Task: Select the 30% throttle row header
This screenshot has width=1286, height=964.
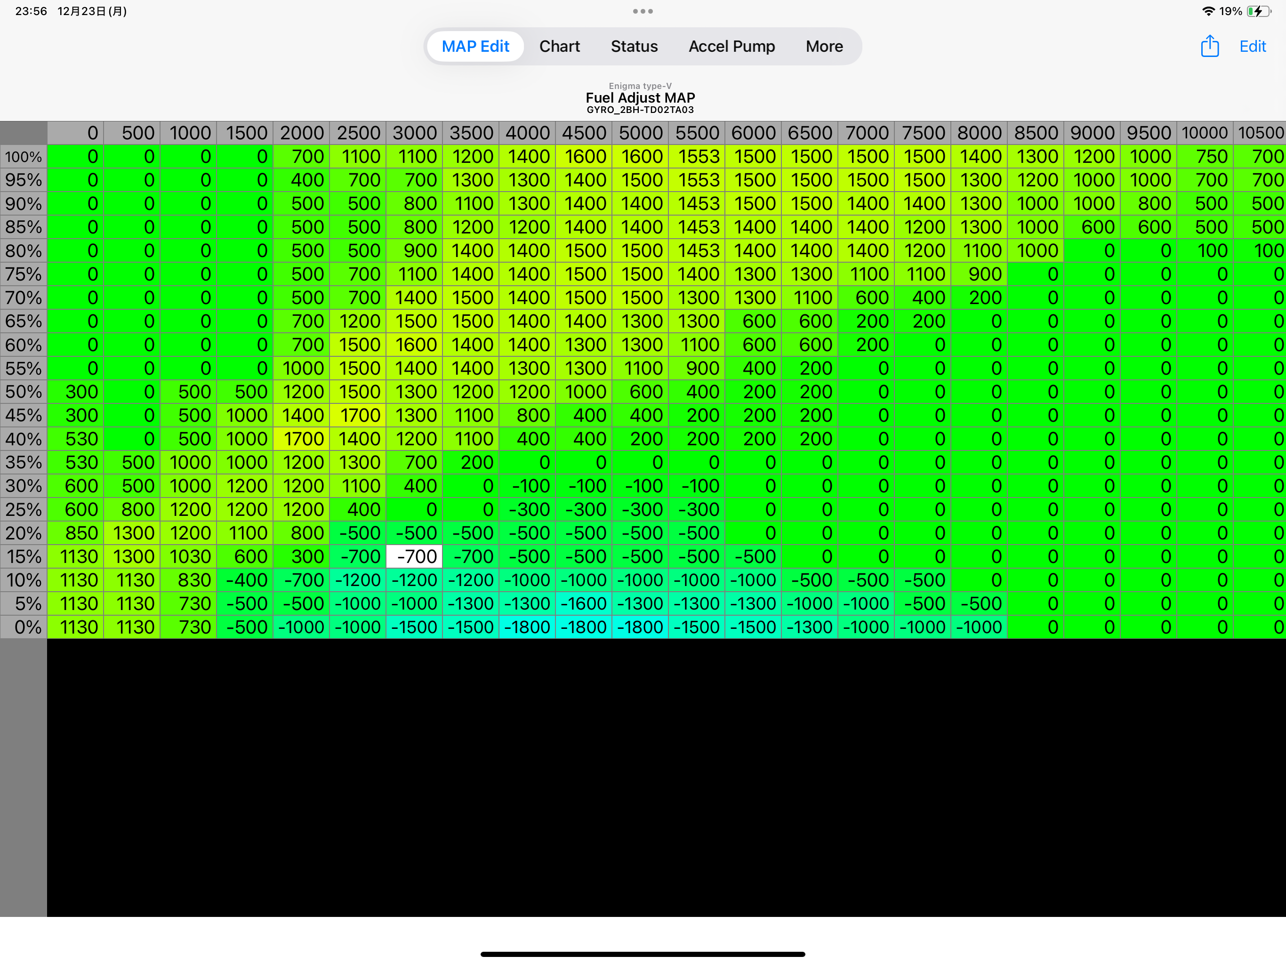Action: [23, 486]
